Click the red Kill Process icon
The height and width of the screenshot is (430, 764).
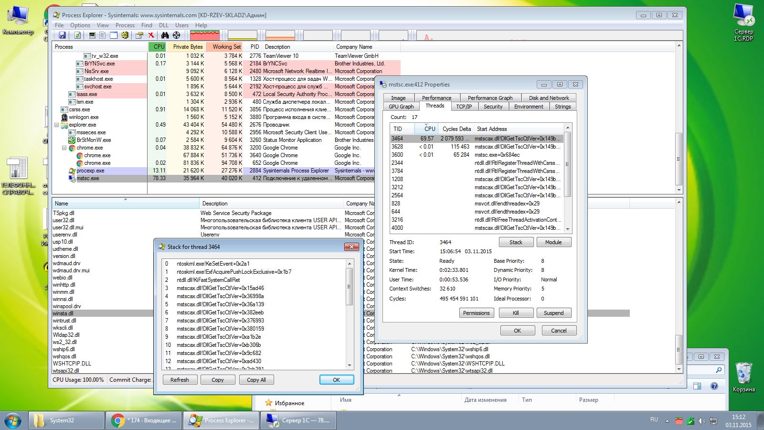151,35
